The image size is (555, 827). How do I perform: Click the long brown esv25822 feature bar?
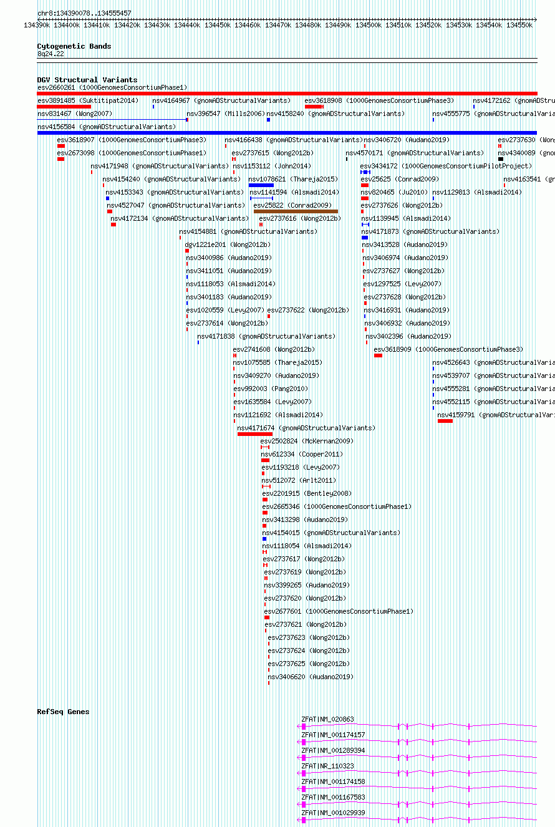click(x=296, y=211)
